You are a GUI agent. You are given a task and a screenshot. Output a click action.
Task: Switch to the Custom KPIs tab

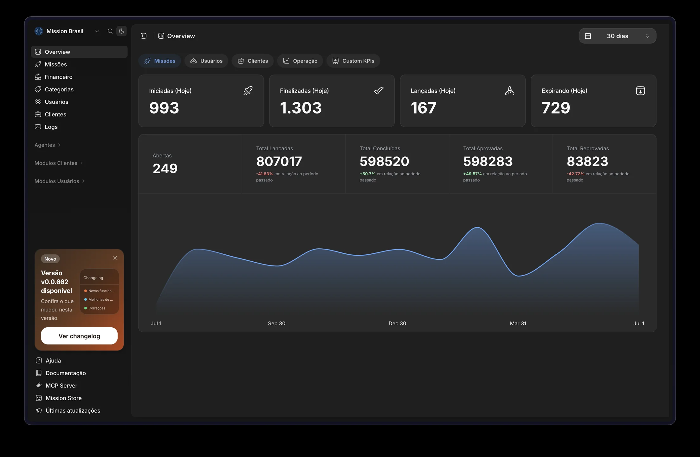pyautogui.click(x=353, y=61)
